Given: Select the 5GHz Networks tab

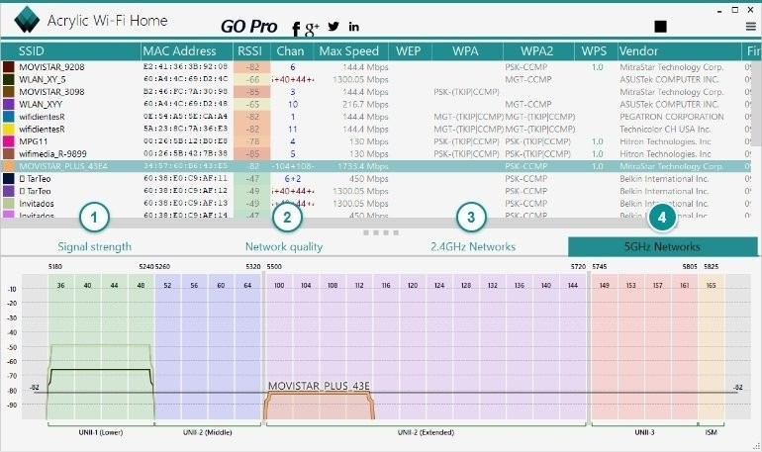Looking at the screenshot, I should point(662,246).
